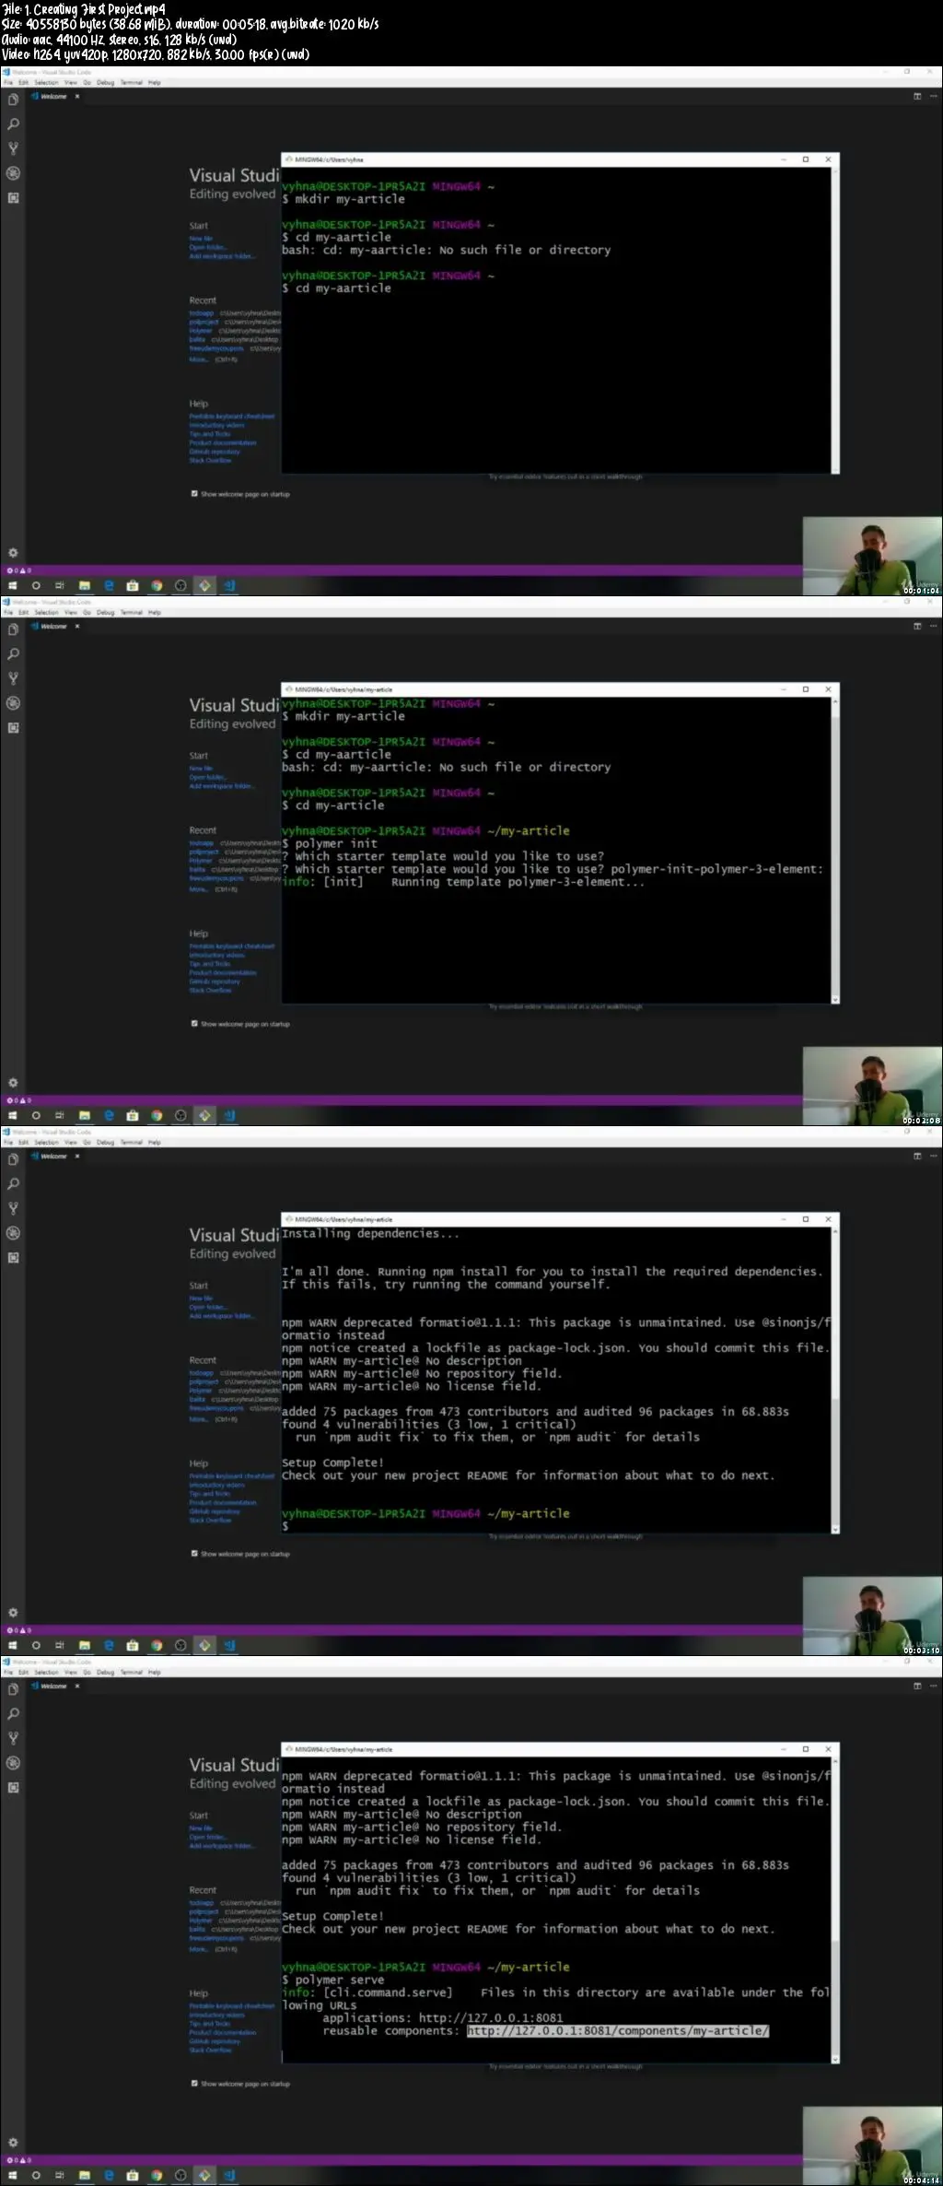Open Microsoft Store taskbar icon in 00:01:04 frame
Screen dimensions: 943x2186
tap(133, 585)
